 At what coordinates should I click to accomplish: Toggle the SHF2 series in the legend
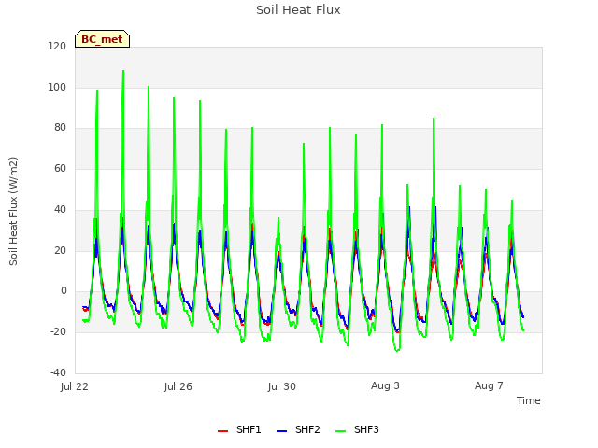click(298, 429)
